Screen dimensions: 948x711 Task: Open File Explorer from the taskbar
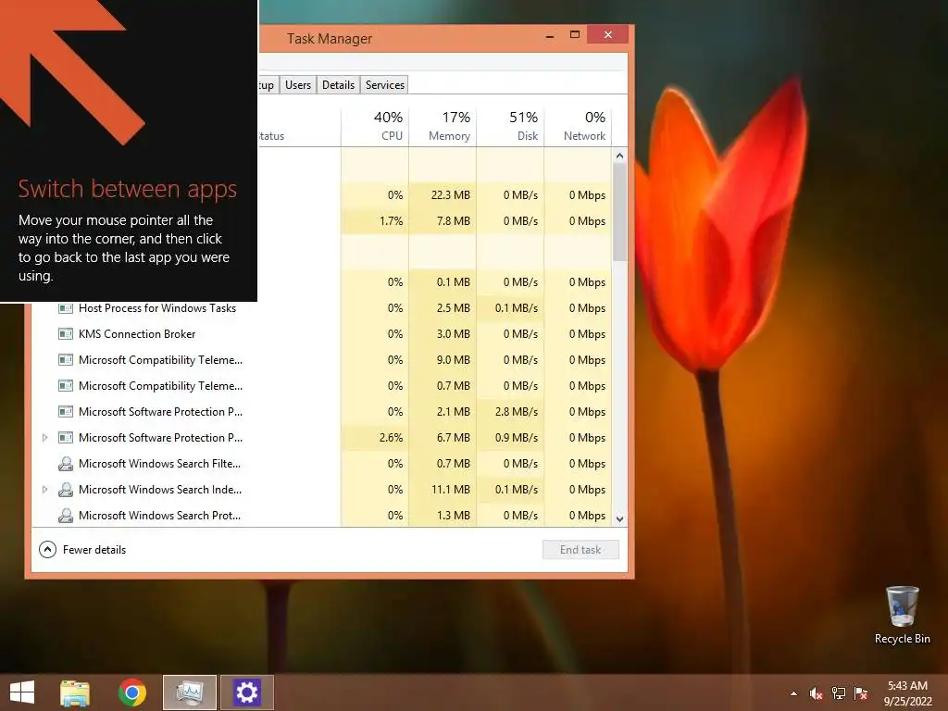tap(75, 692)
